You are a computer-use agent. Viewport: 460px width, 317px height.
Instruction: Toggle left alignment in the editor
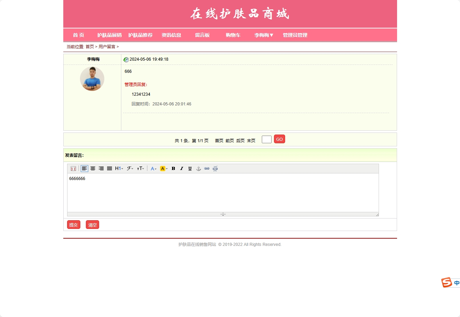coord(84,169)
